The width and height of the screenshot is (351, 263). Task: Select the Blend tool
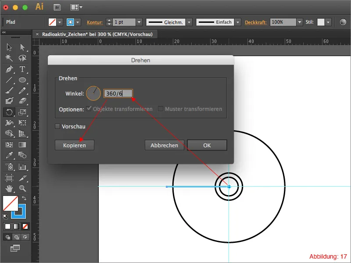pos(22,155)
